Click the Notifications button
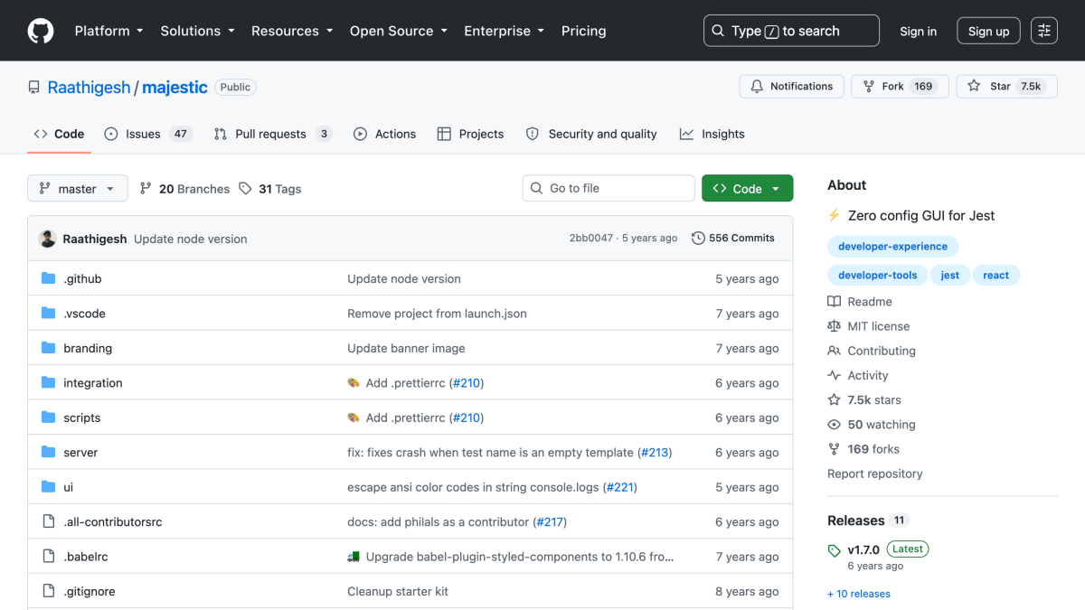Viewport: 1085px width, 610px height. pyautogui.click(x=792, y=87)
